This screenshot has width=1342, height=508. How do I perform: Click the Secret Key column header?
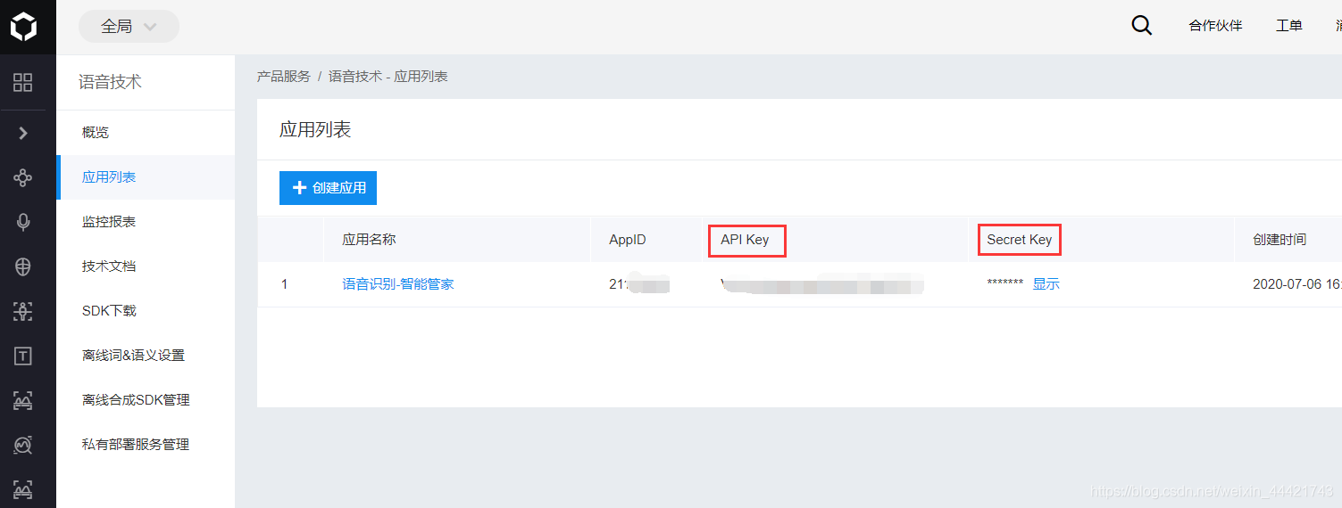coord(1020,240)
